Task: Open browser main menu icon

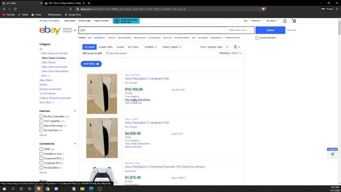Action: coord(337,9)
